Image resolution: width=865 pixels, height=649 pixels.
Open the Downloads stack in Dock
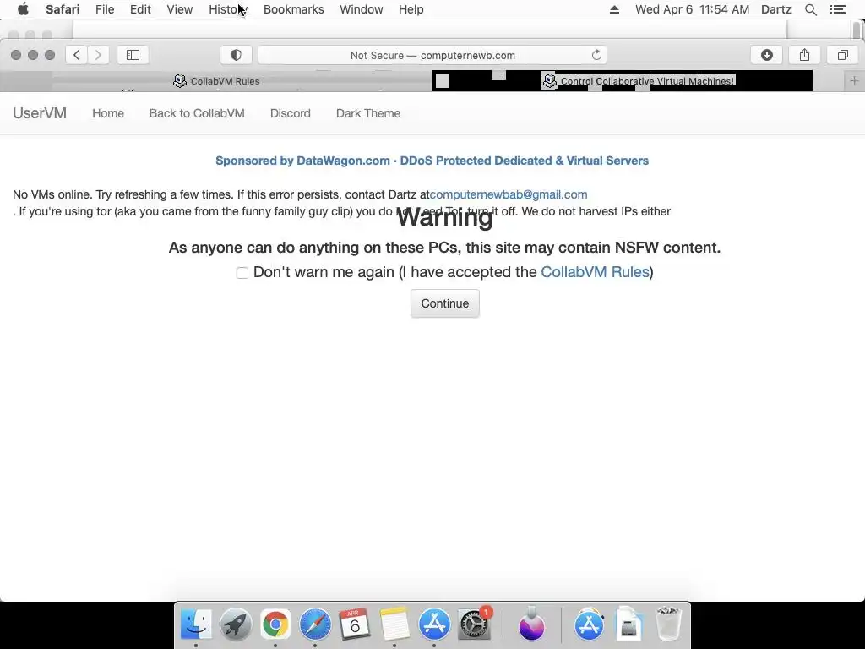[628, 624]
